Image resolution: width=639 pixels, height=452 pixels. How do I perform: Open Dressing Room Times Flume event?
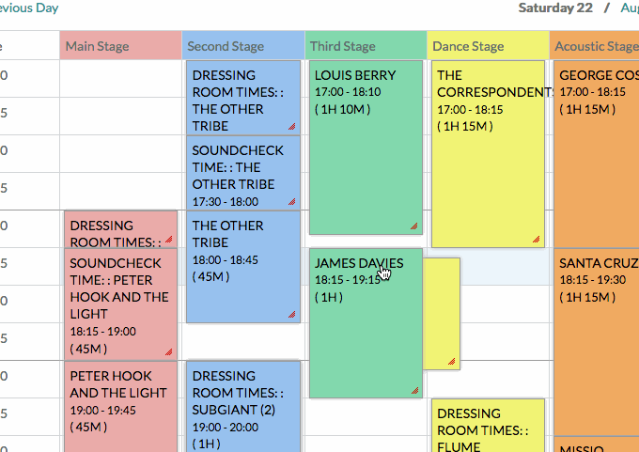click(x=487, y=428)
